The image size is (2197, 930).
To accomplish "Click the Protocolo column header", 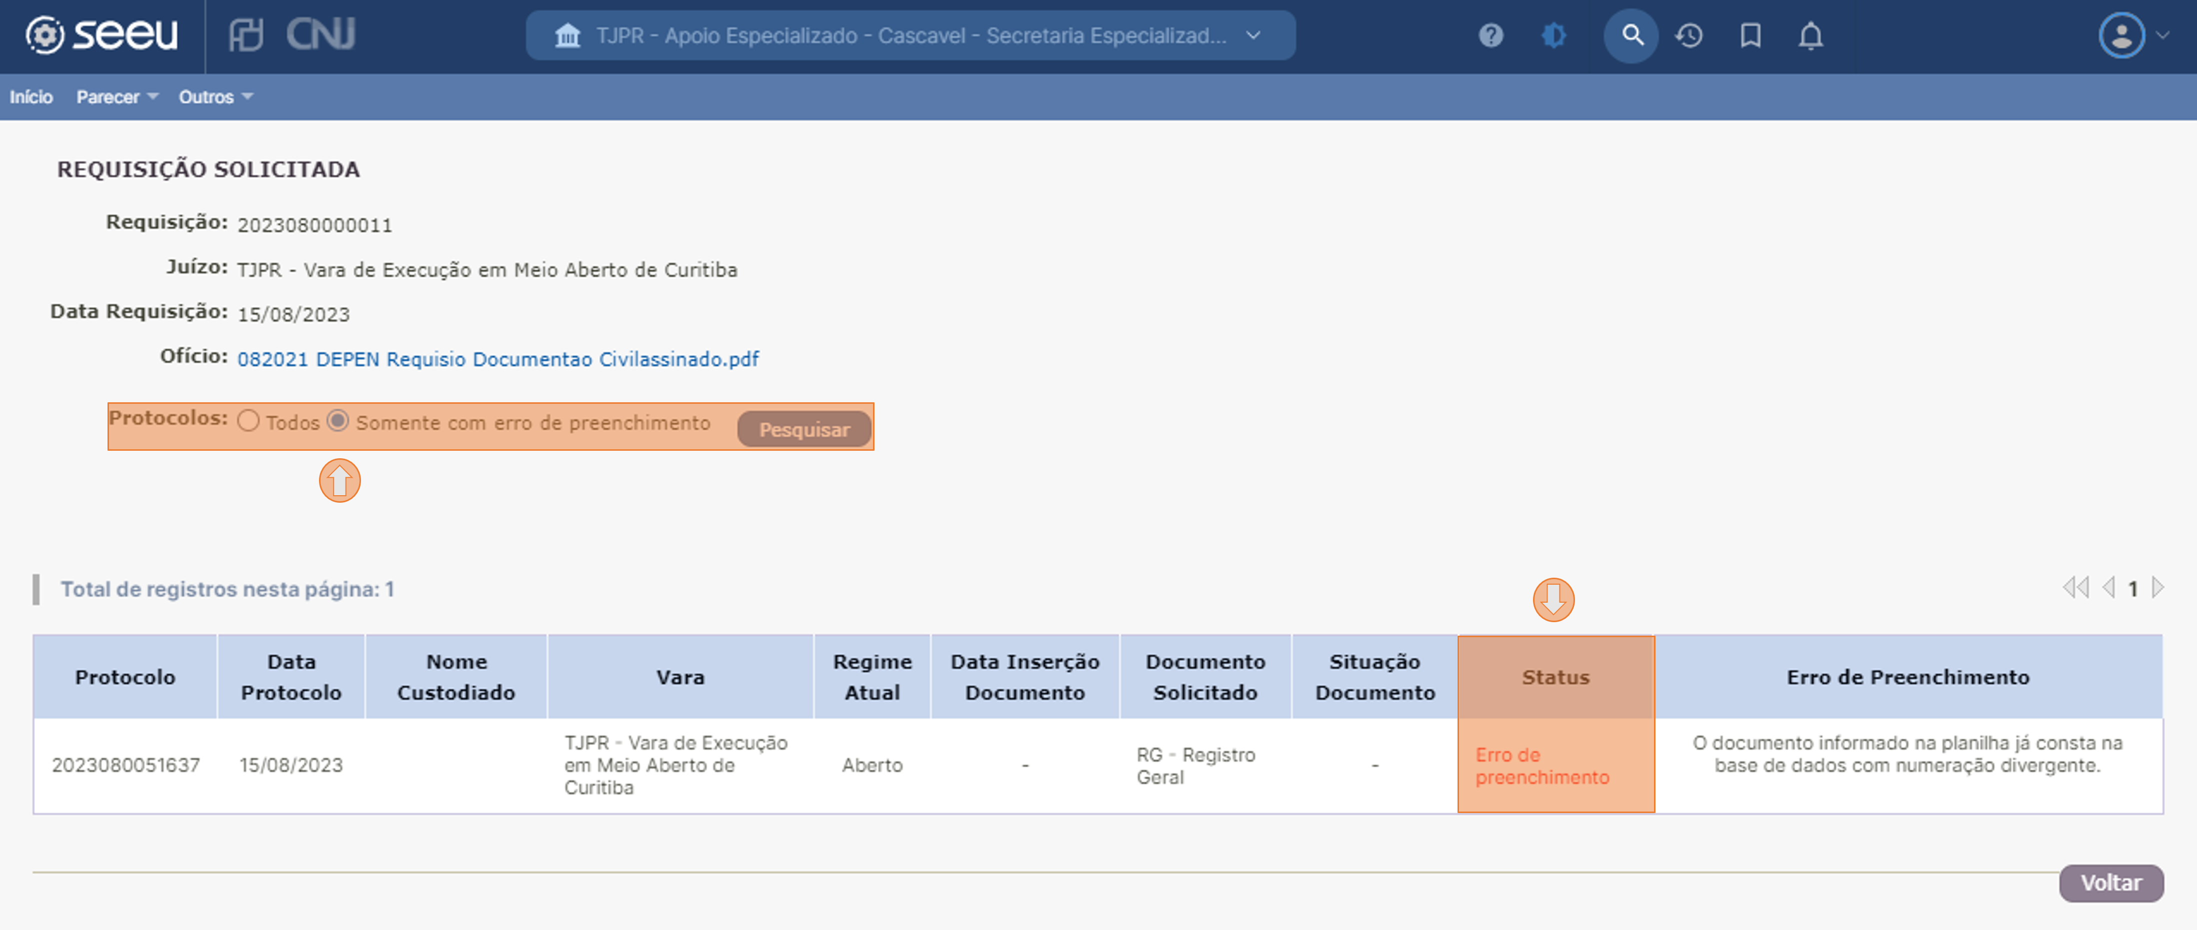I will coord(125,677).
